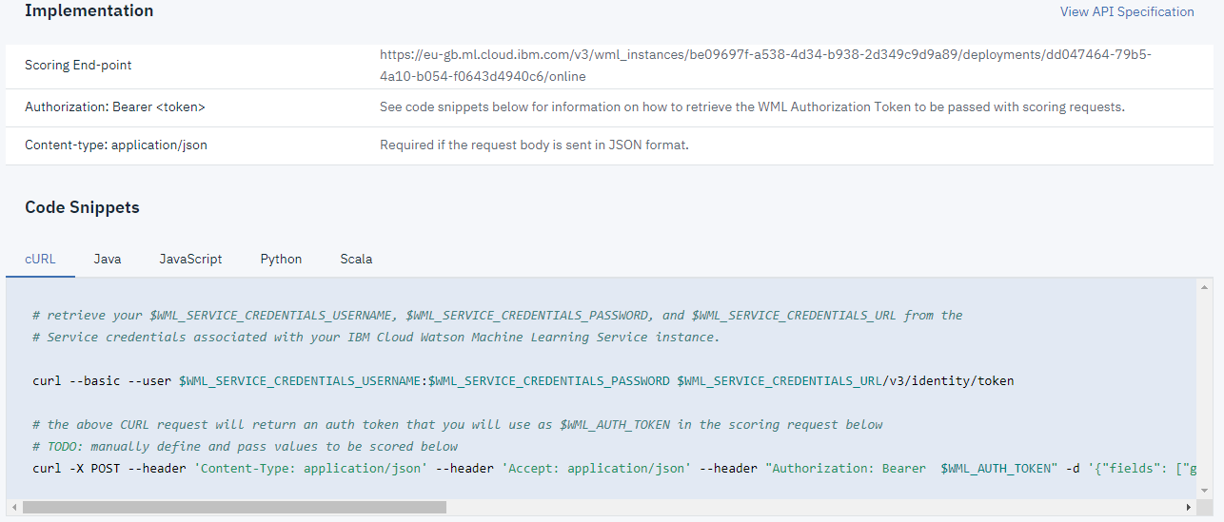The width and height of the screenshot is (1224, 522).
Task: Click the WML Authorization Token description text
Action: [x=752, y=107]
